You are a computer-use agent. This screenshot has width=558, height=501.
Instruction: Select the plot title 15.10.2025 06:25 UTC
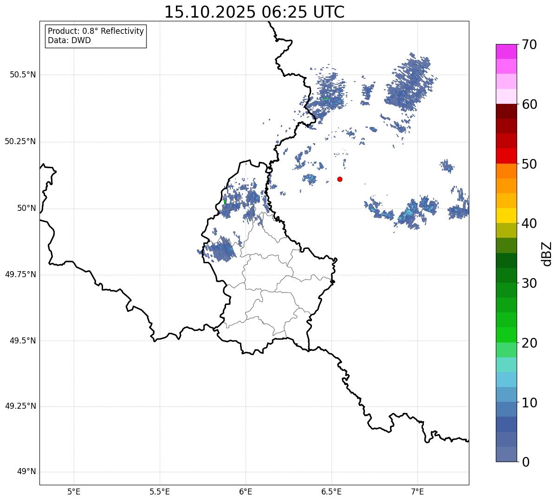click(x=254, y=12)
